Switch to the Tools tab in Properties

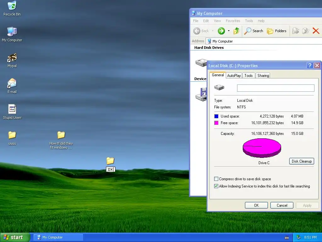248,76
